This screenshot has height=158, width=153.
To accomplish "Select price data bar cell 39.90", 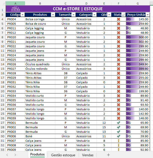I will click(x=138, y=136).
